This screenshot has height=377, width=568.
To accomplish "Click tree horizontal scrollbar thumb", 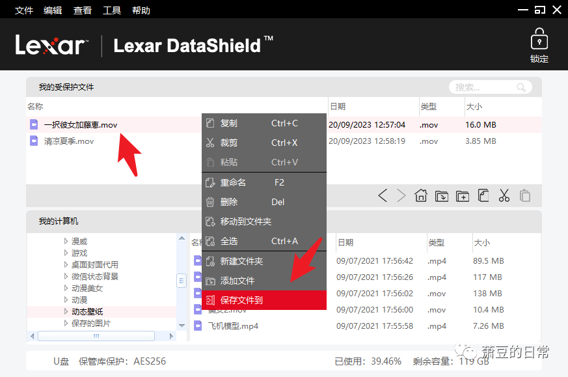I will click(96, 336).
